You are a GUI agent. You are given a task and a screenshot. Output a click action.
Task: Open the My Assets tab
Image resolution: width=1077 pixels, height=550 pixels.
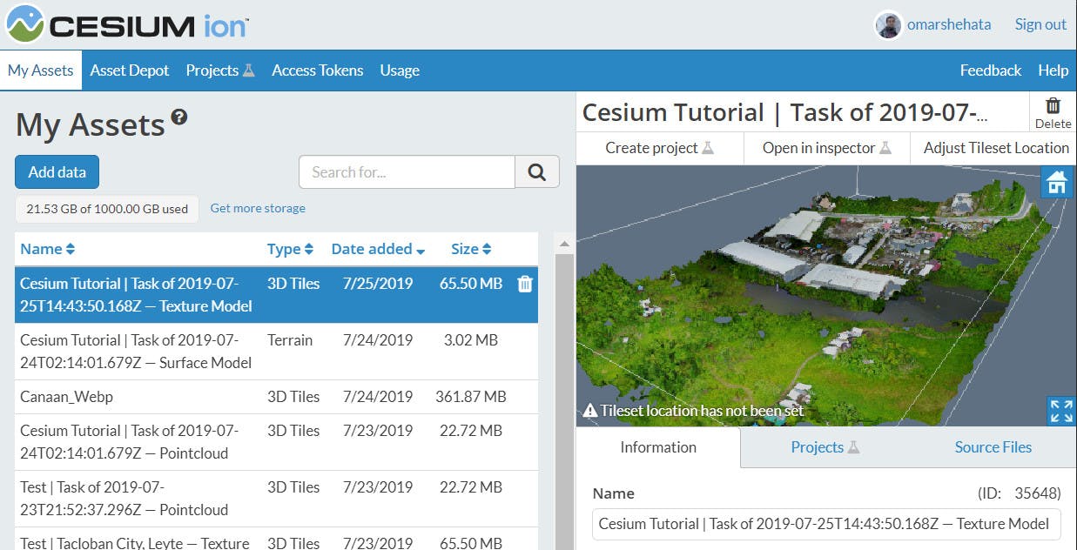pyautogui.click(x=41, y=70)
